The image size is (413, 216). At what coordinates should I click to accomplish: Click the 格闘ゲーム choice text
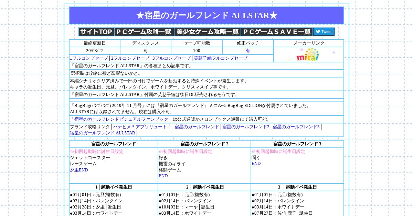click(170, 170)
